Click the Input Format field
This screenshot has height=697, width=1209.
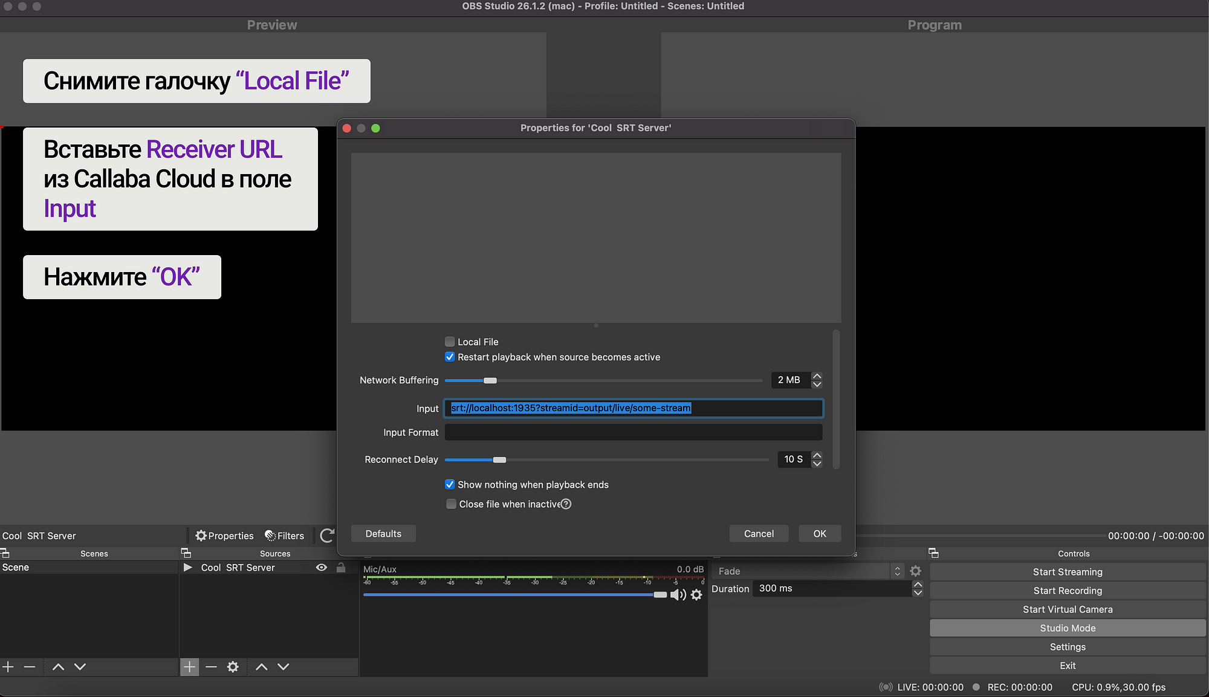pos(634,432)
